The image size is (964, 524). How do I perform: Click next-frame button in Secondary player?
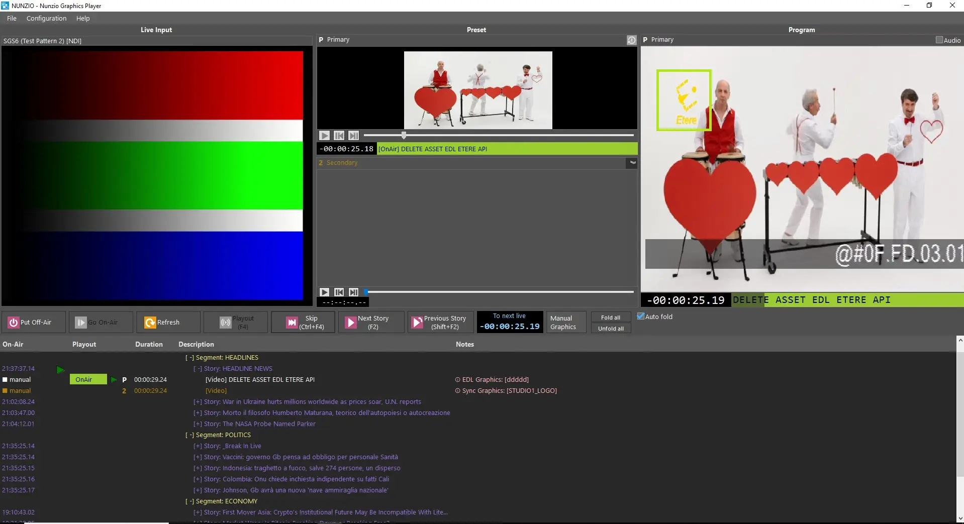(354, 292)
